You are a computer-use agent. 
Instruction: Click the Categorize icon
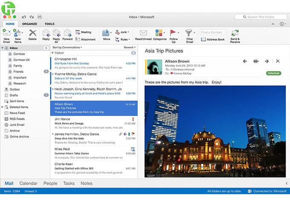point(159,33)
